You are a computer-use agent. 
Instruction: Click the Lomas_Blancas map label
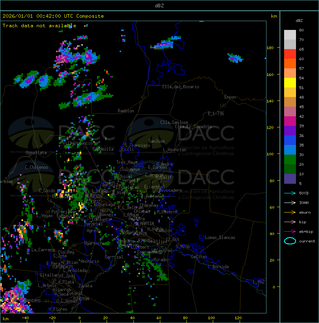pyautogui.click(x=220, y=237)
